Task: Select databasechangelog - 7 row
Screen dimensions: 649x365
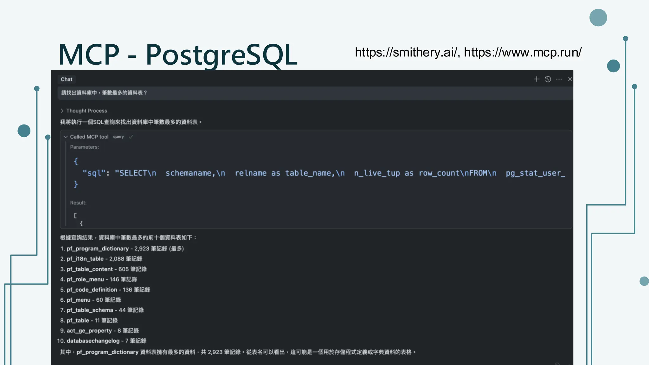Action: (x=101, y=341)
